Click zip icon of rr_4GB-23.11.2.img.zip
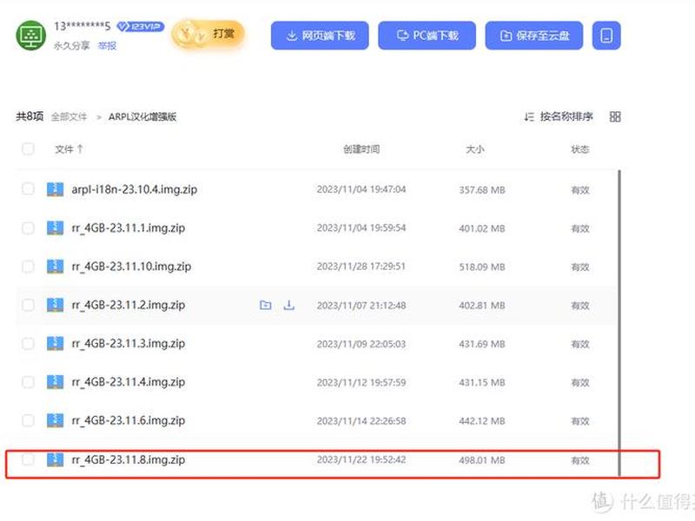 coord(55,305)
